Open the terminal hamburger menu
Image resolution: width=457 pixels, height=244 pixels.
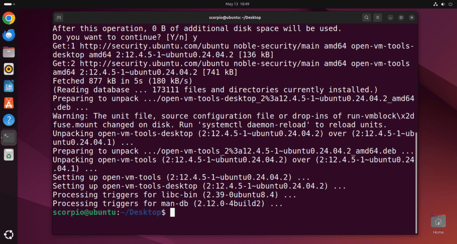click(x=378, y=17)
